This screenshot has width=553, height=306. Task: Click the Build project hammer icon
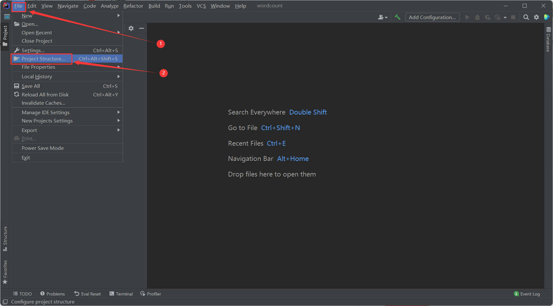pos(397,17)
